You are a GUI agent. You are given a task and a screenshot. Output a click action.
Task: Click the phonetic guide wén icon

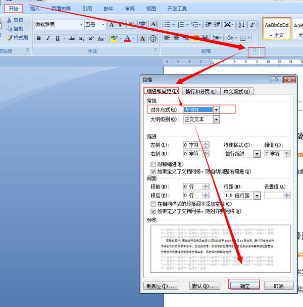click(142, 25)
